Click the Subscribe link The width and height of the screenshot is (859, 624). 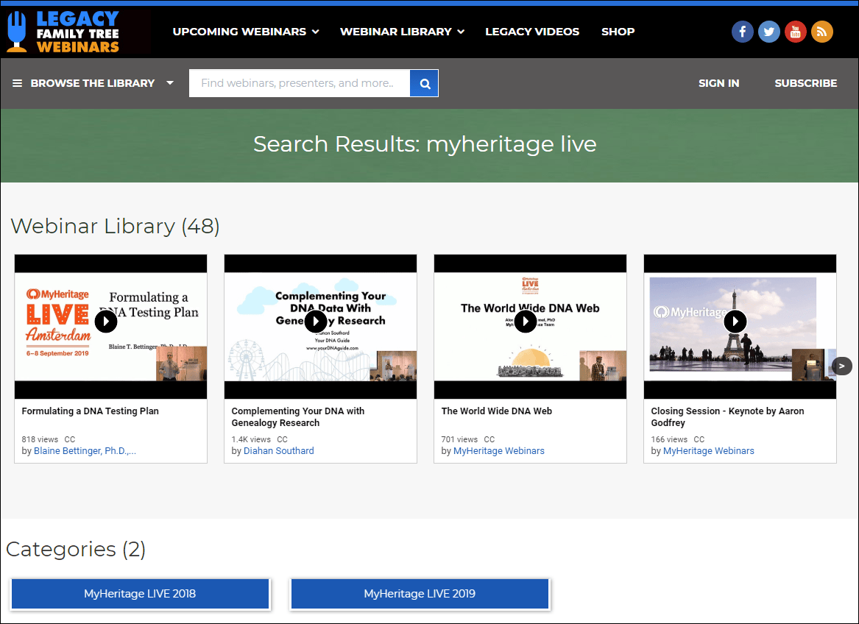pyautogui.click(x=806, y=83)
